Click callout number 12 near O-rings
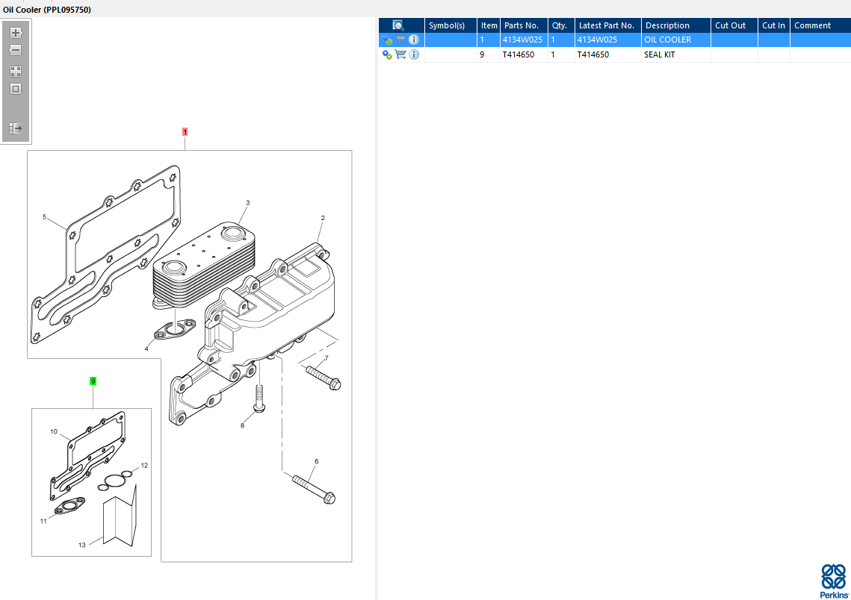This screenshot has width=851, height=600. pos(144,465)
